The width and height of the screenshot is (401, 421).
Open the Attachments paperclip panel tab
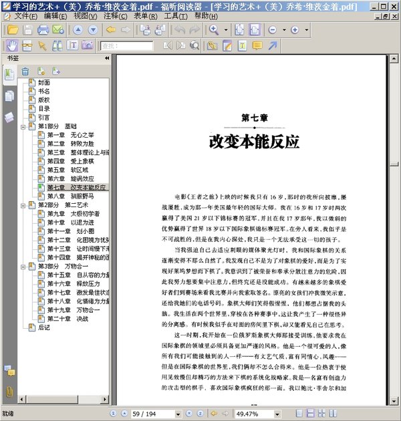[9, 392]
